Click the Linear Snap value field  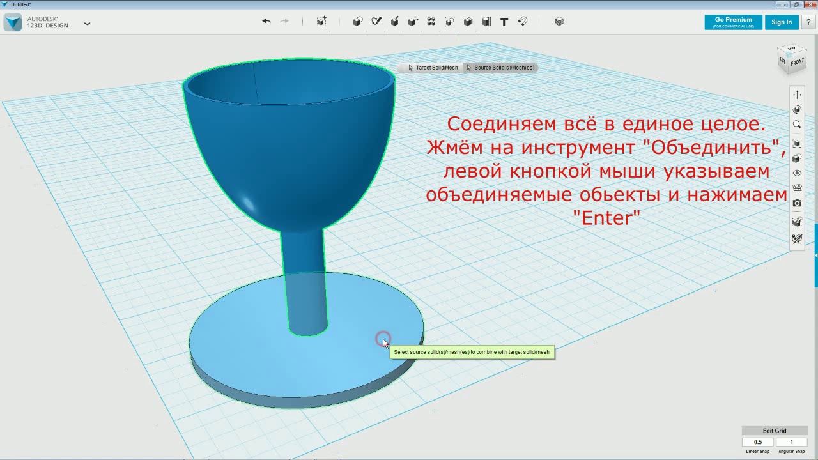tap(758, 442)
